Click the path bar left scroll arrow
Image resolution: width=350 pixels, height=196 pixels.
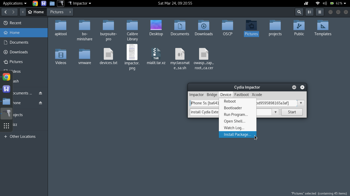pos(23,12)
